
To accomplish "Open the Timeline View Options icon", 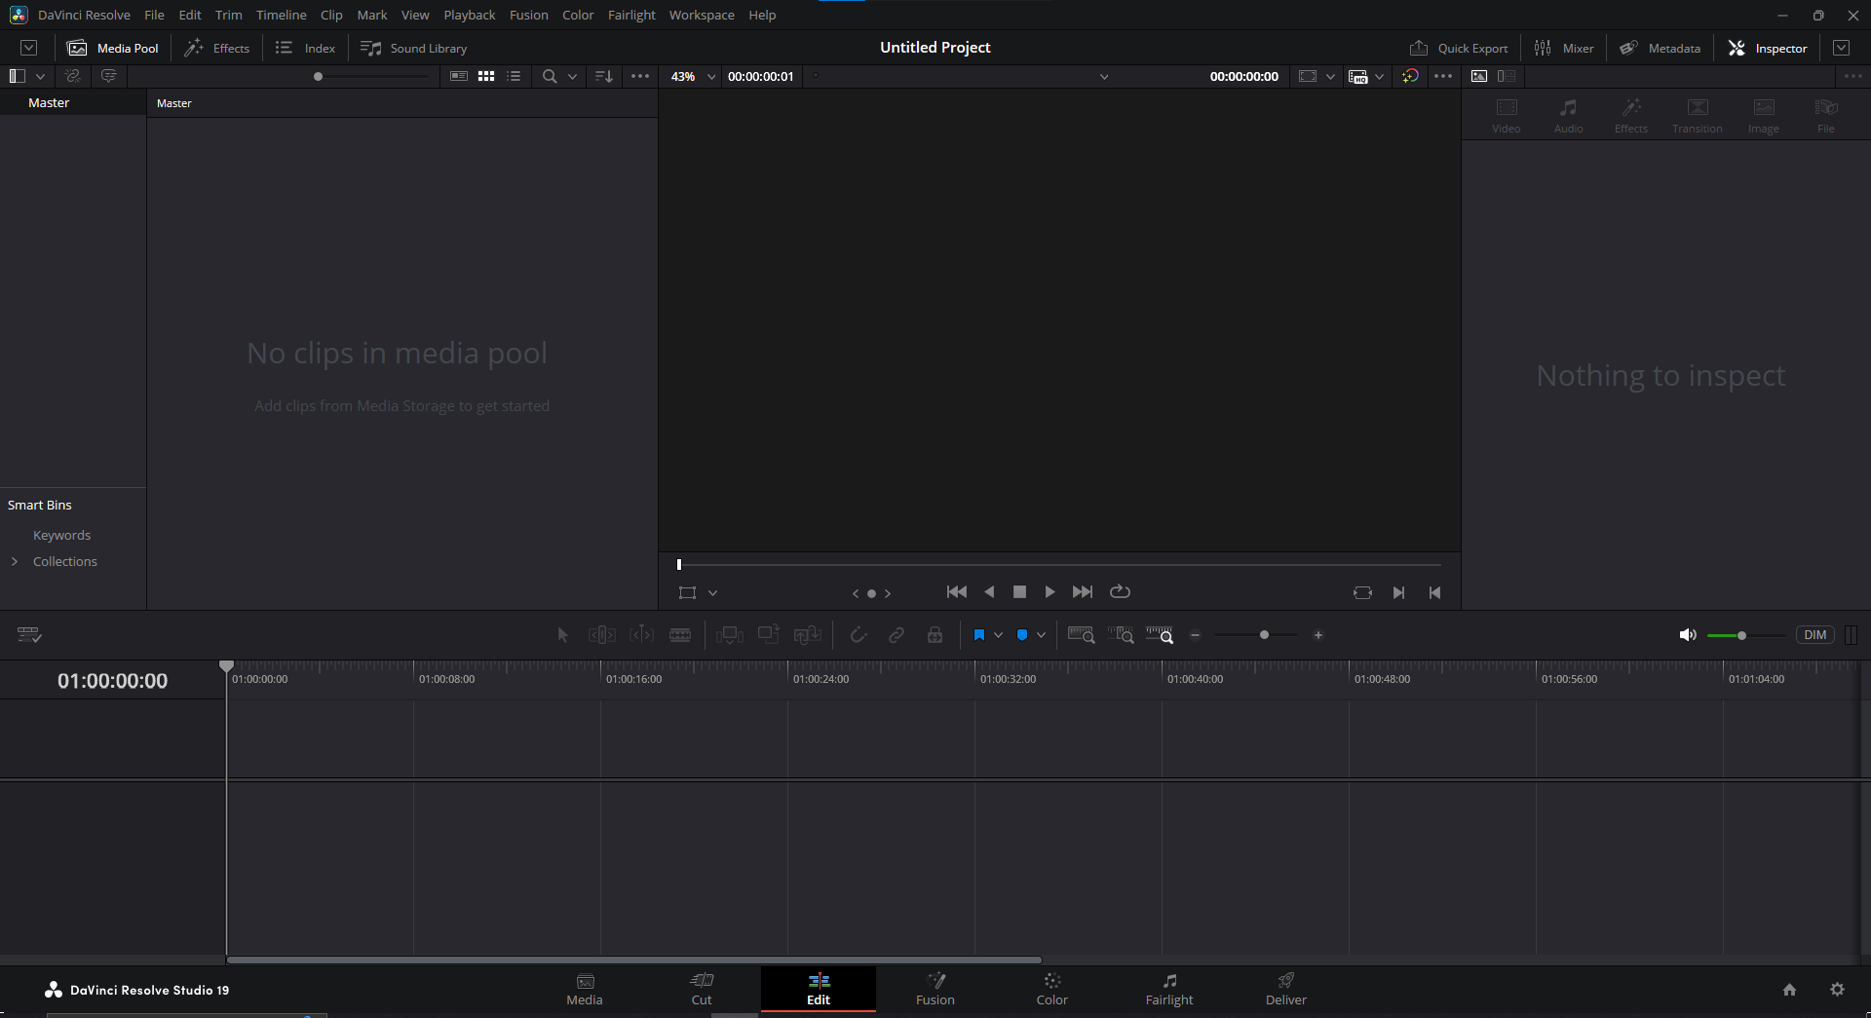I will pos(29,635).
